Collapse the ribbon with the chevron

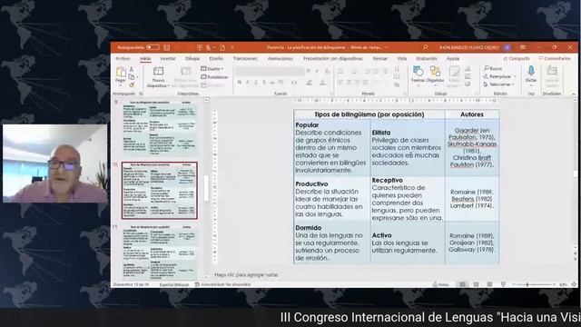[x=573, y=94]
